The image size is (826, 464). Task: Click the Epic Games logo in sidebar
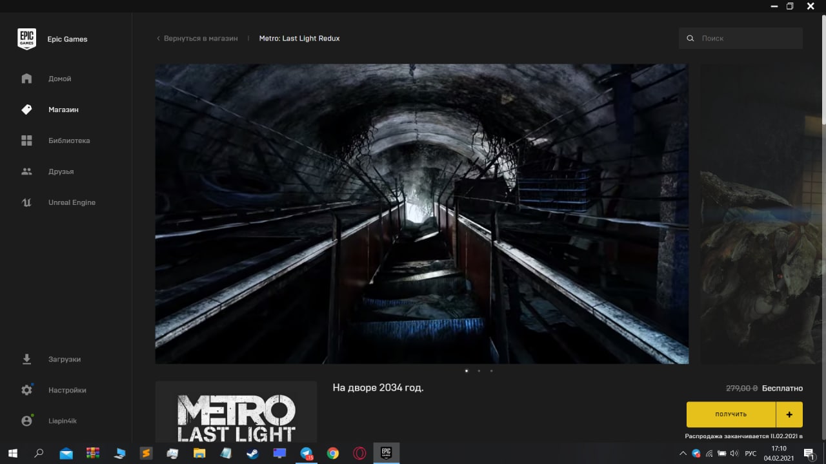coord(26,39)
